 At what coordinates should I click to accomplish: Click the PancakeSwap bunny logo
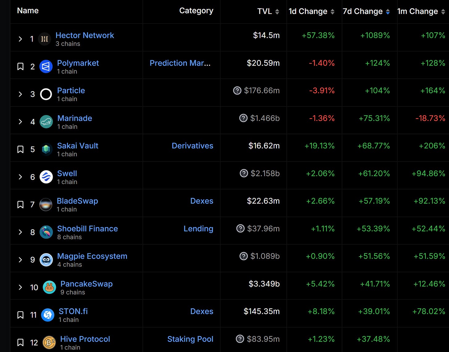click(49, 287)
